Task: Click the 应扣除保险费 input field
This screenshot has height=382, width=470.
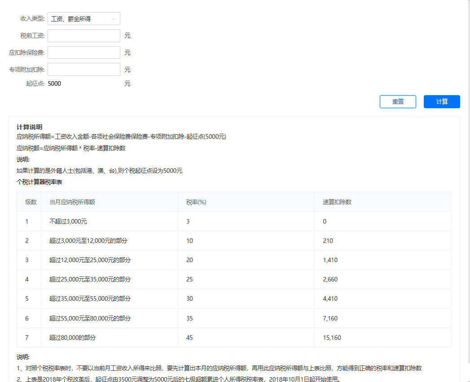Action: click(83, 53)
